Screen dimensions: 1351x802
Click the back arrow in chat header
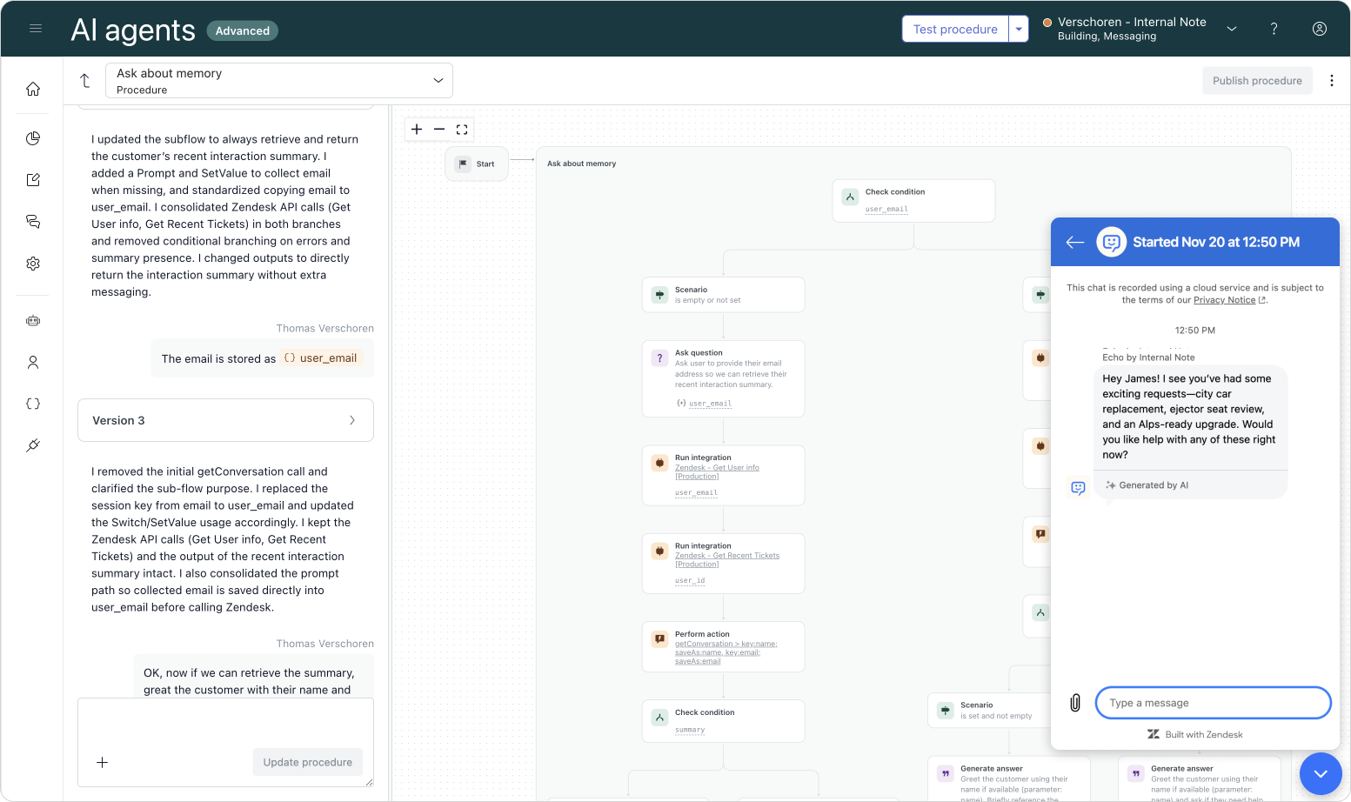(1075, 243)
